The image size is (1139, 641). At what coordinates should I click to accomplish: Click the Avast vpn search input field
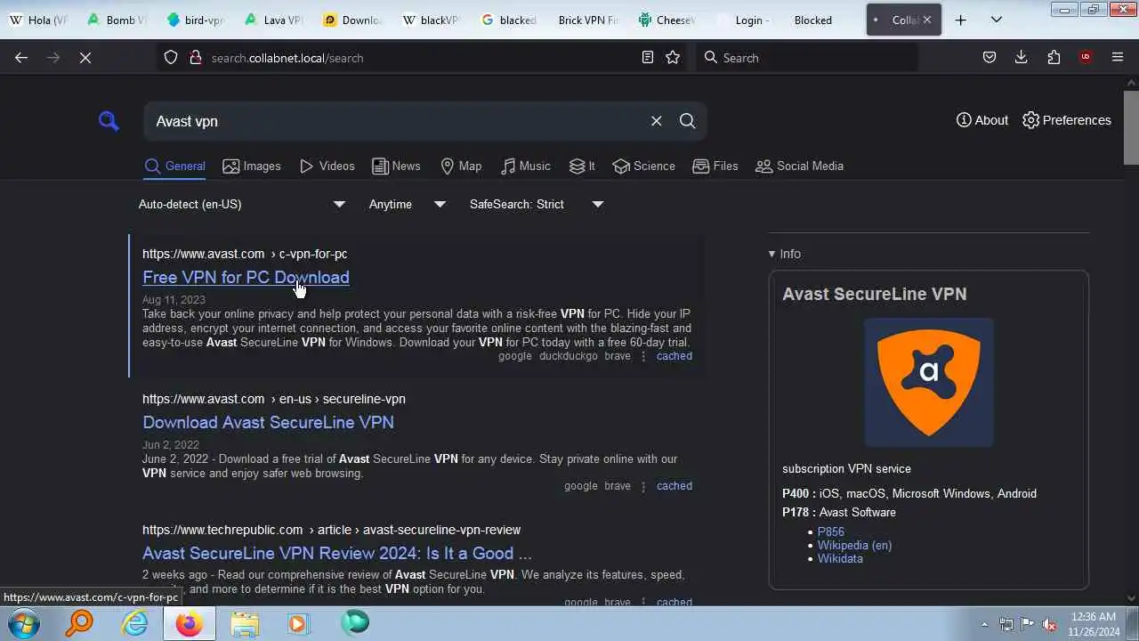[x=396, y=121]
